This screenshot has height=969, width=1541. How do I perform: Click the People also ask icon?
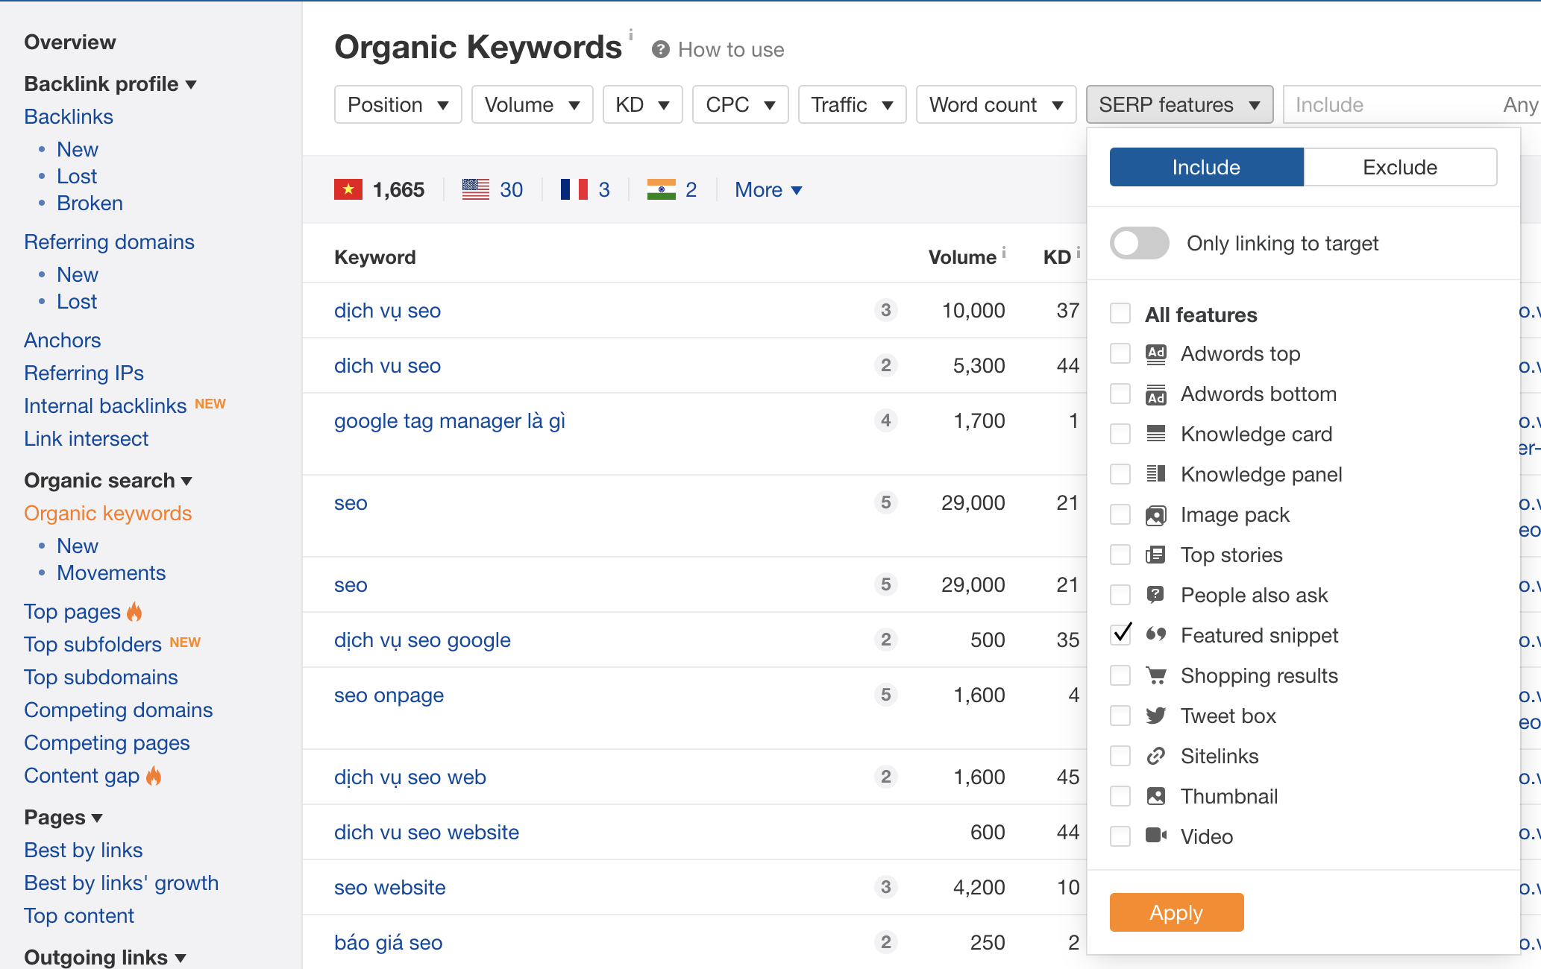(x=1158, y=595)
